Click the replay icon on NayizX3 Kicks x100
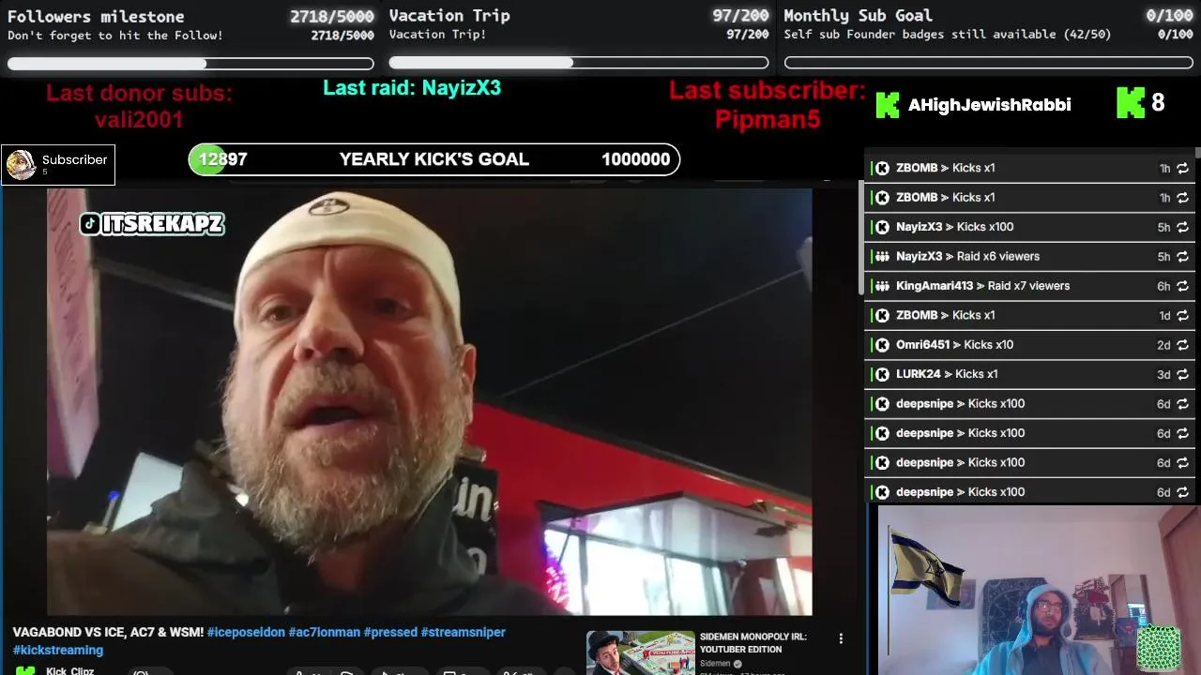The height and width of the screenshot is (675, 1201). tap(1182, 227)
